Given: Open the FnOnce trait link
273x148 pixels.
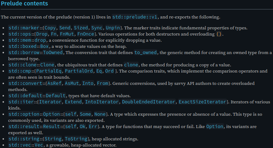Looking at the screenshot, I should tap(86, 34).
